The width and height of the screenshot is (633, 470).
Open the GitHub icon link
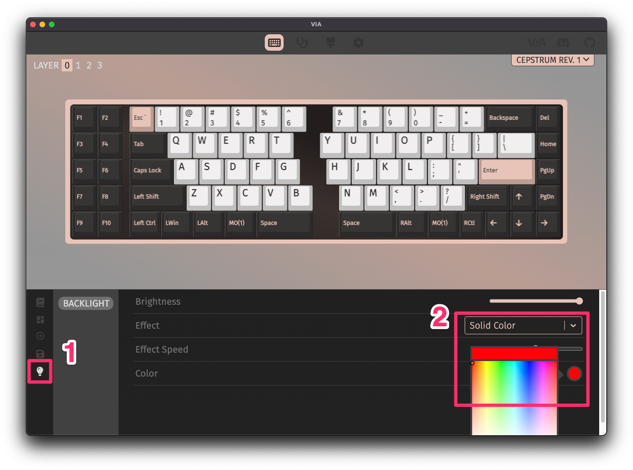589,43
